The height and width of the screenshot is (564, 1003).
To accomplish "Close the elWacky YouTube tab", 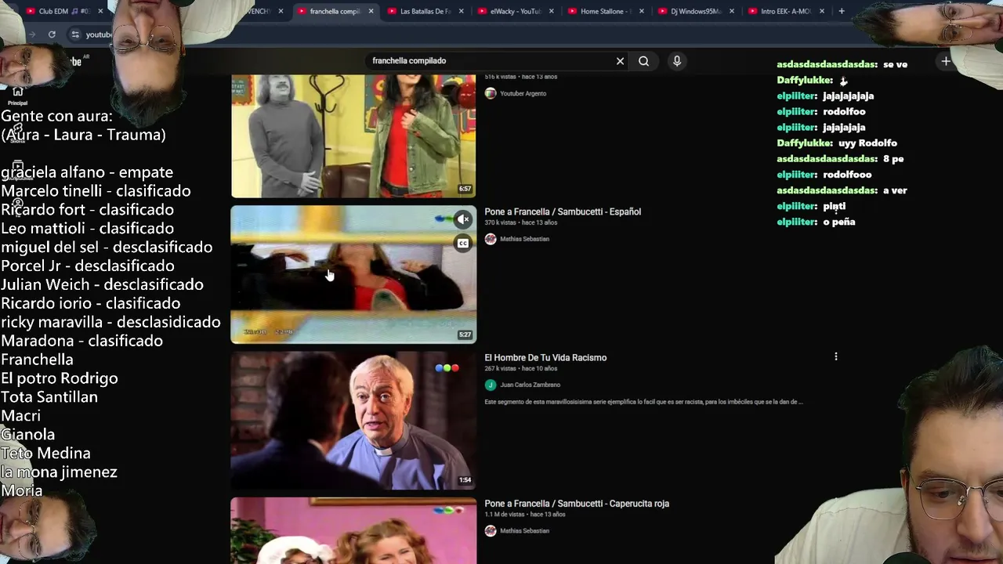I will pos(551,12).
